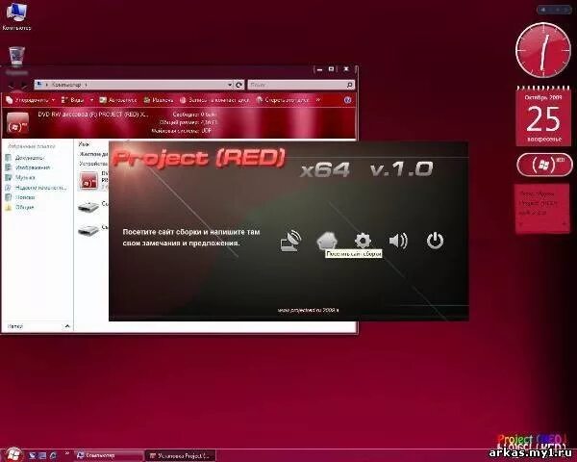Click the DVD drive icon in the details pane
This screenshot has height=462, width=577.
coord(17,123)
